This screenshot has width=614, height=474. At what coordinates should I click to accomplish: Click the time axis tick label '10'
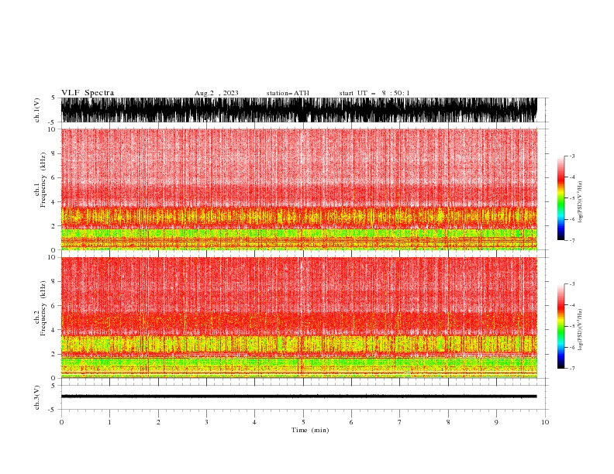545,422
